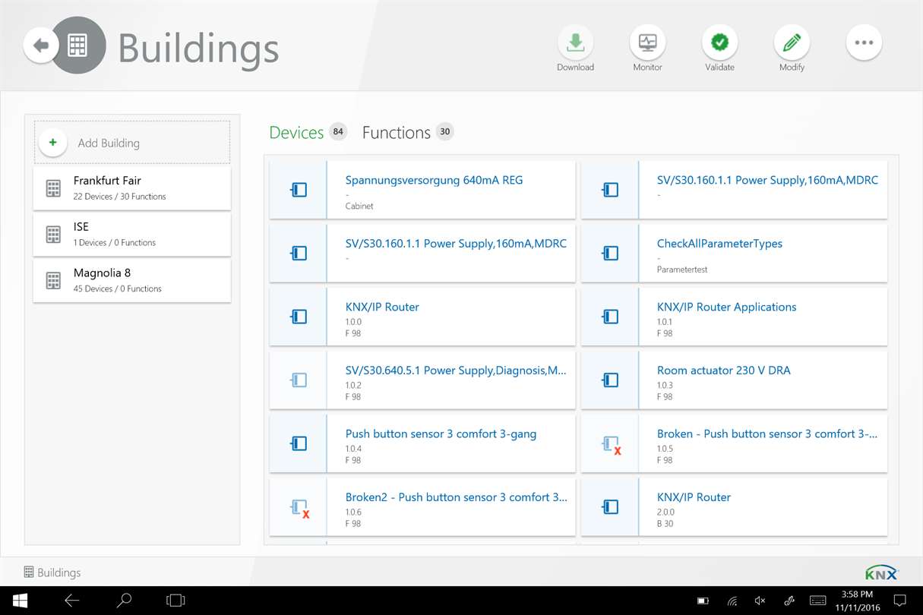
Task: Open Spannungsversorgung 640mA REG device
Action: pos(422,190)
